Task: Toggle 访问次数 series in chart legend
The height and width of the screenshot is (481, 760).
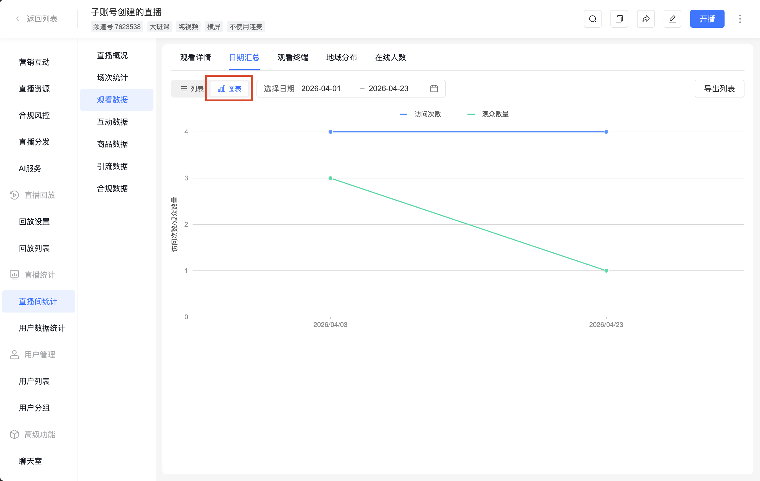Action: tap(420, 114)
